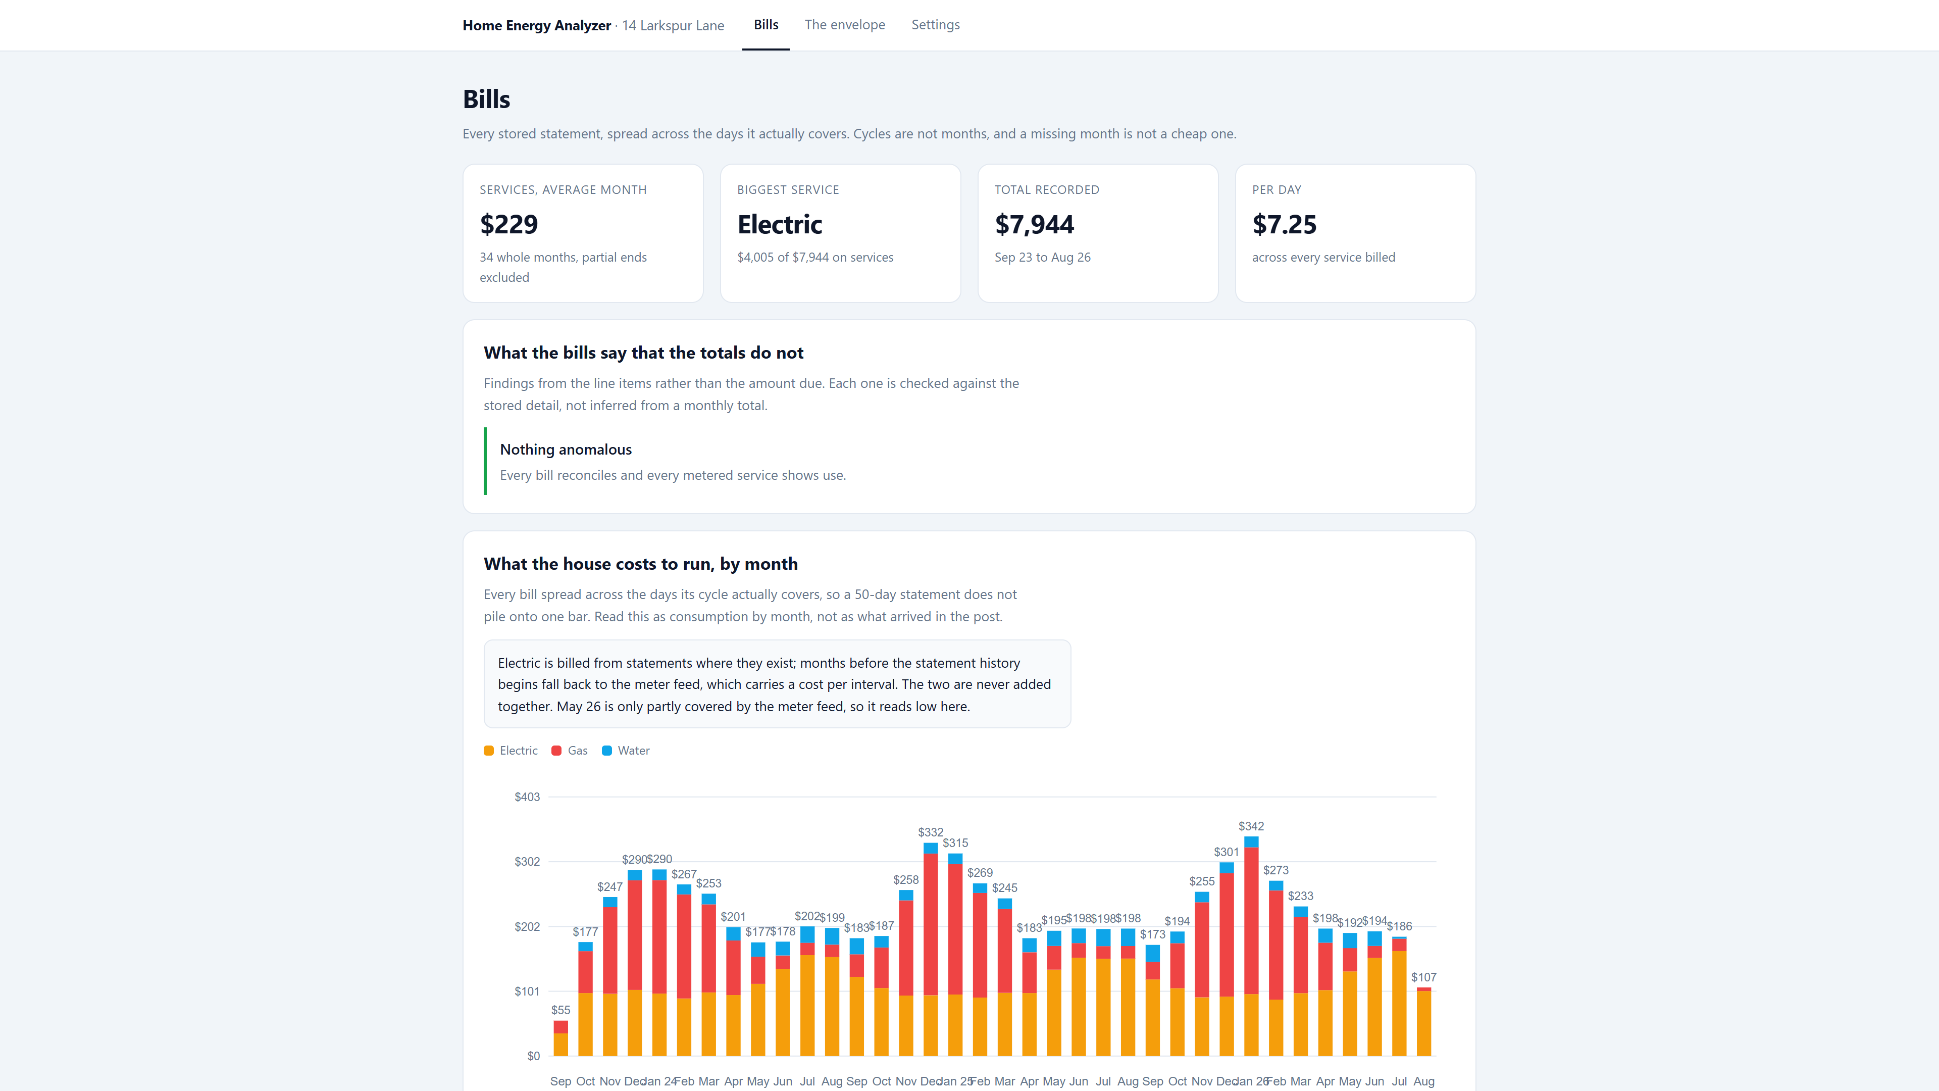Open the Bills tab
The height and width of the screenshot is (1091, 1939).
click(x=766, y=25)
